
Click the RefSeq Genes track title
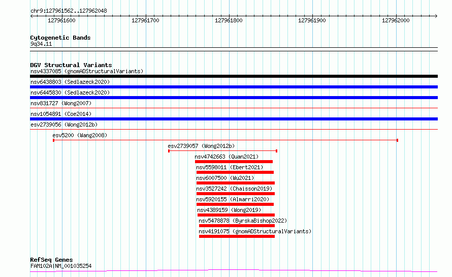(51, 260)
